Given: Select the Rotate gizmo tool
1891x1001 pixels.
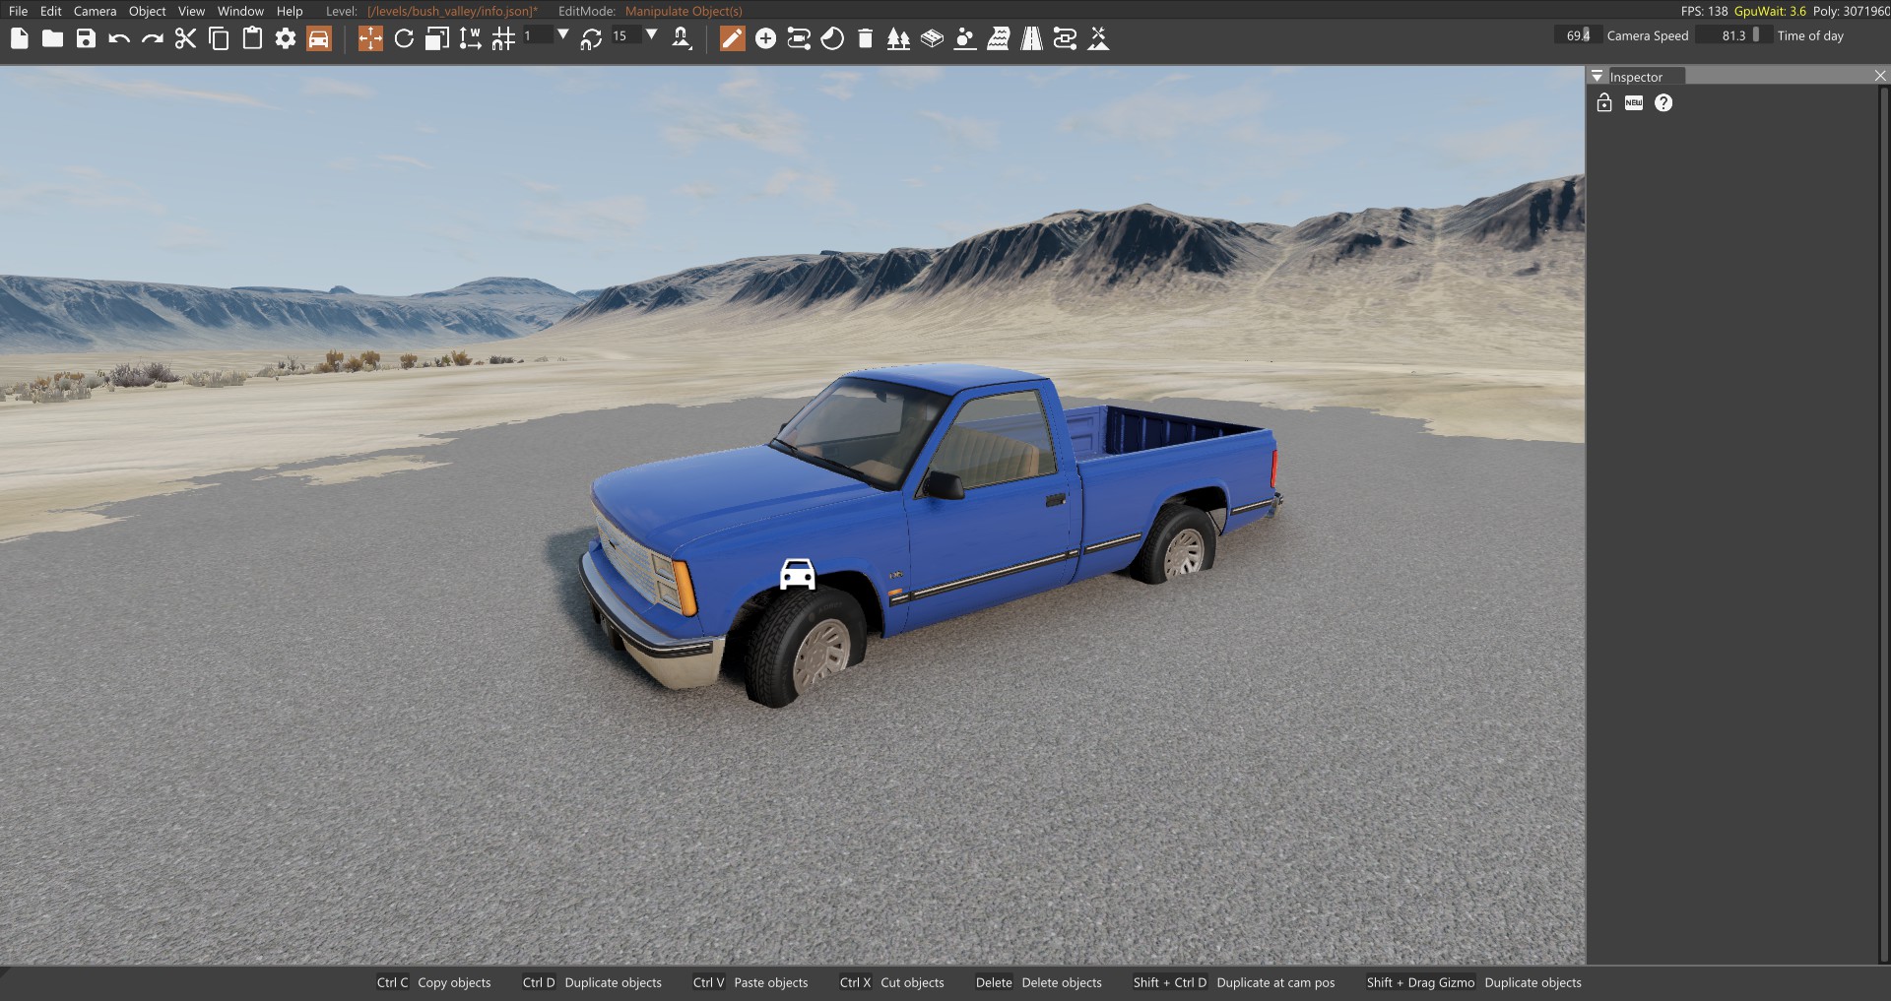Looking at the screenshot, I should [x=404, y=38].
